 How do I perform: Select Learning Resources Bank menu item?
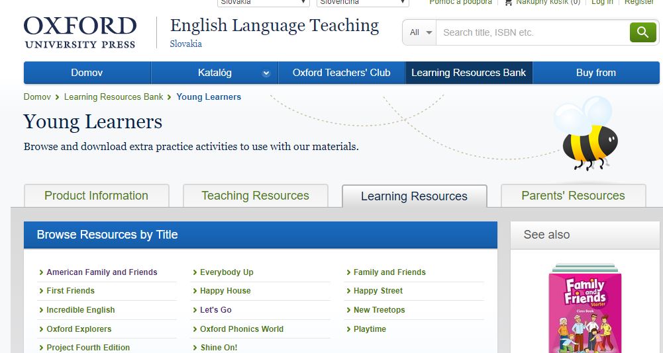(469, 73)
